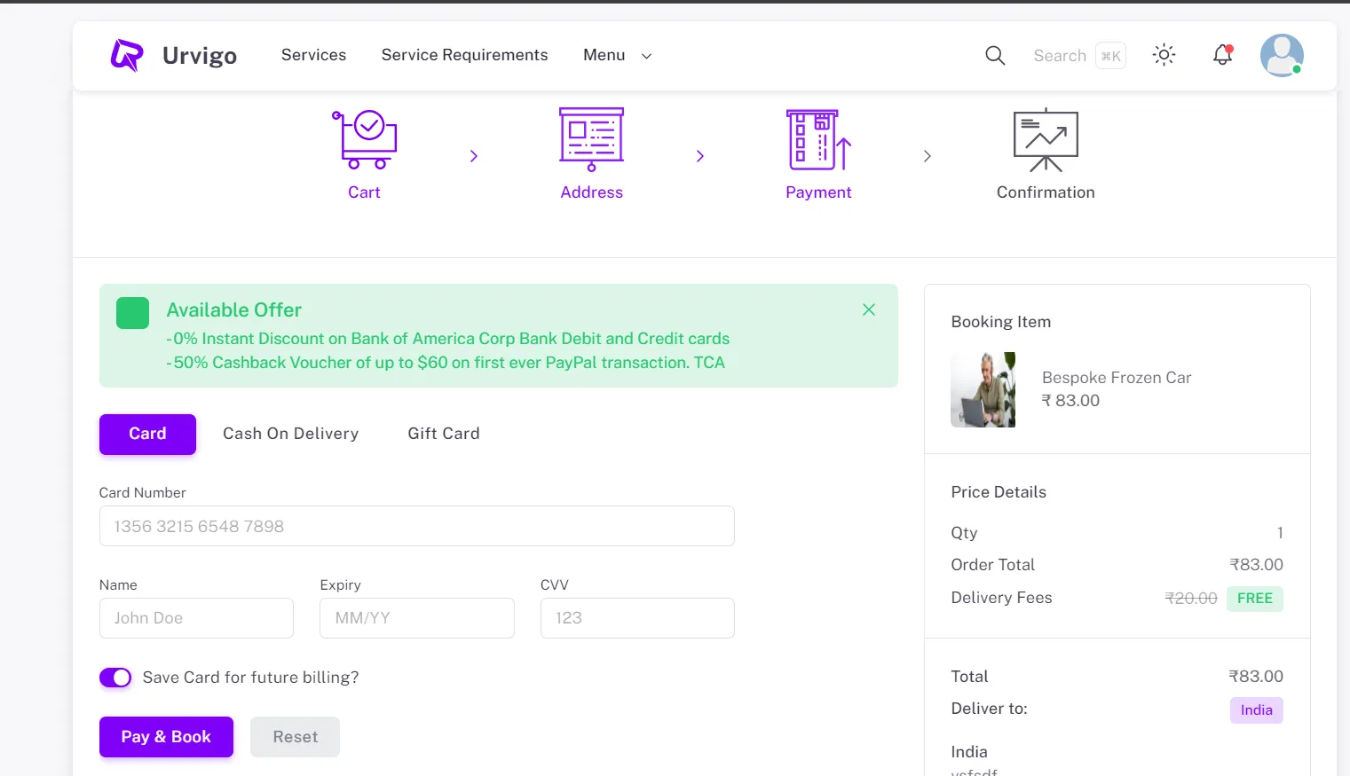
Task: Focus the Card Number input field
Action: pyautogui.click(x=416, y=526)
